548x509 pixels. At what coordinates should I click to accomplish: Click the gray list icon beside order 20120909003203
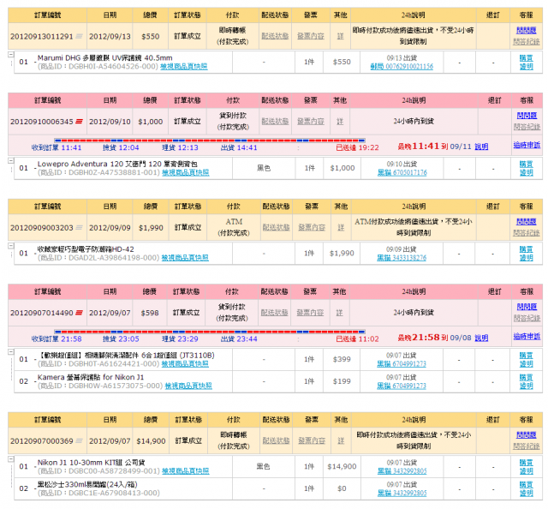(x=79, y=227)
